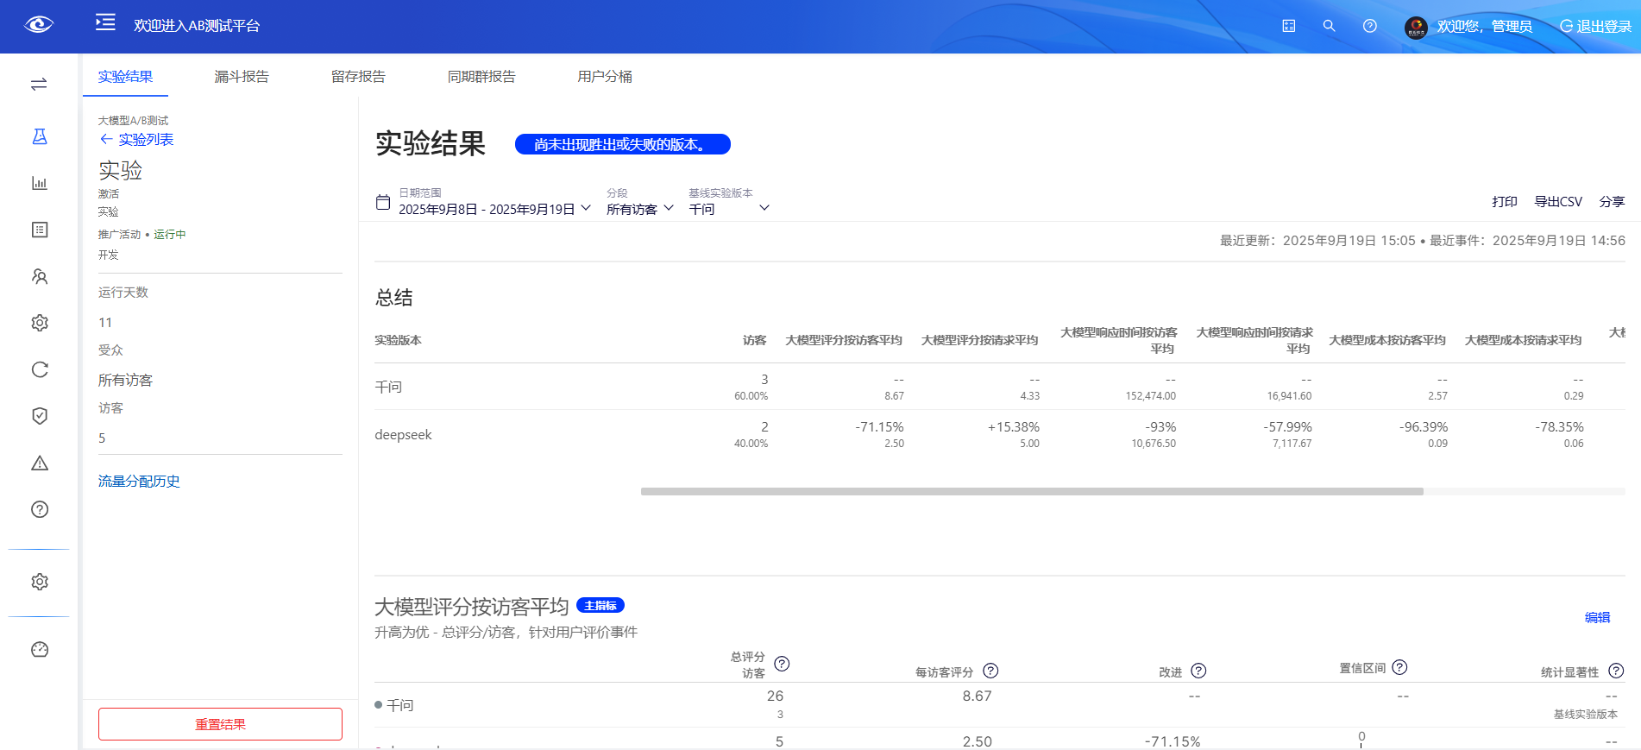Expand the 基线实验版本 千问 dropdown
This screenshot has width=1641, height=750.
[x=728, y=209]
